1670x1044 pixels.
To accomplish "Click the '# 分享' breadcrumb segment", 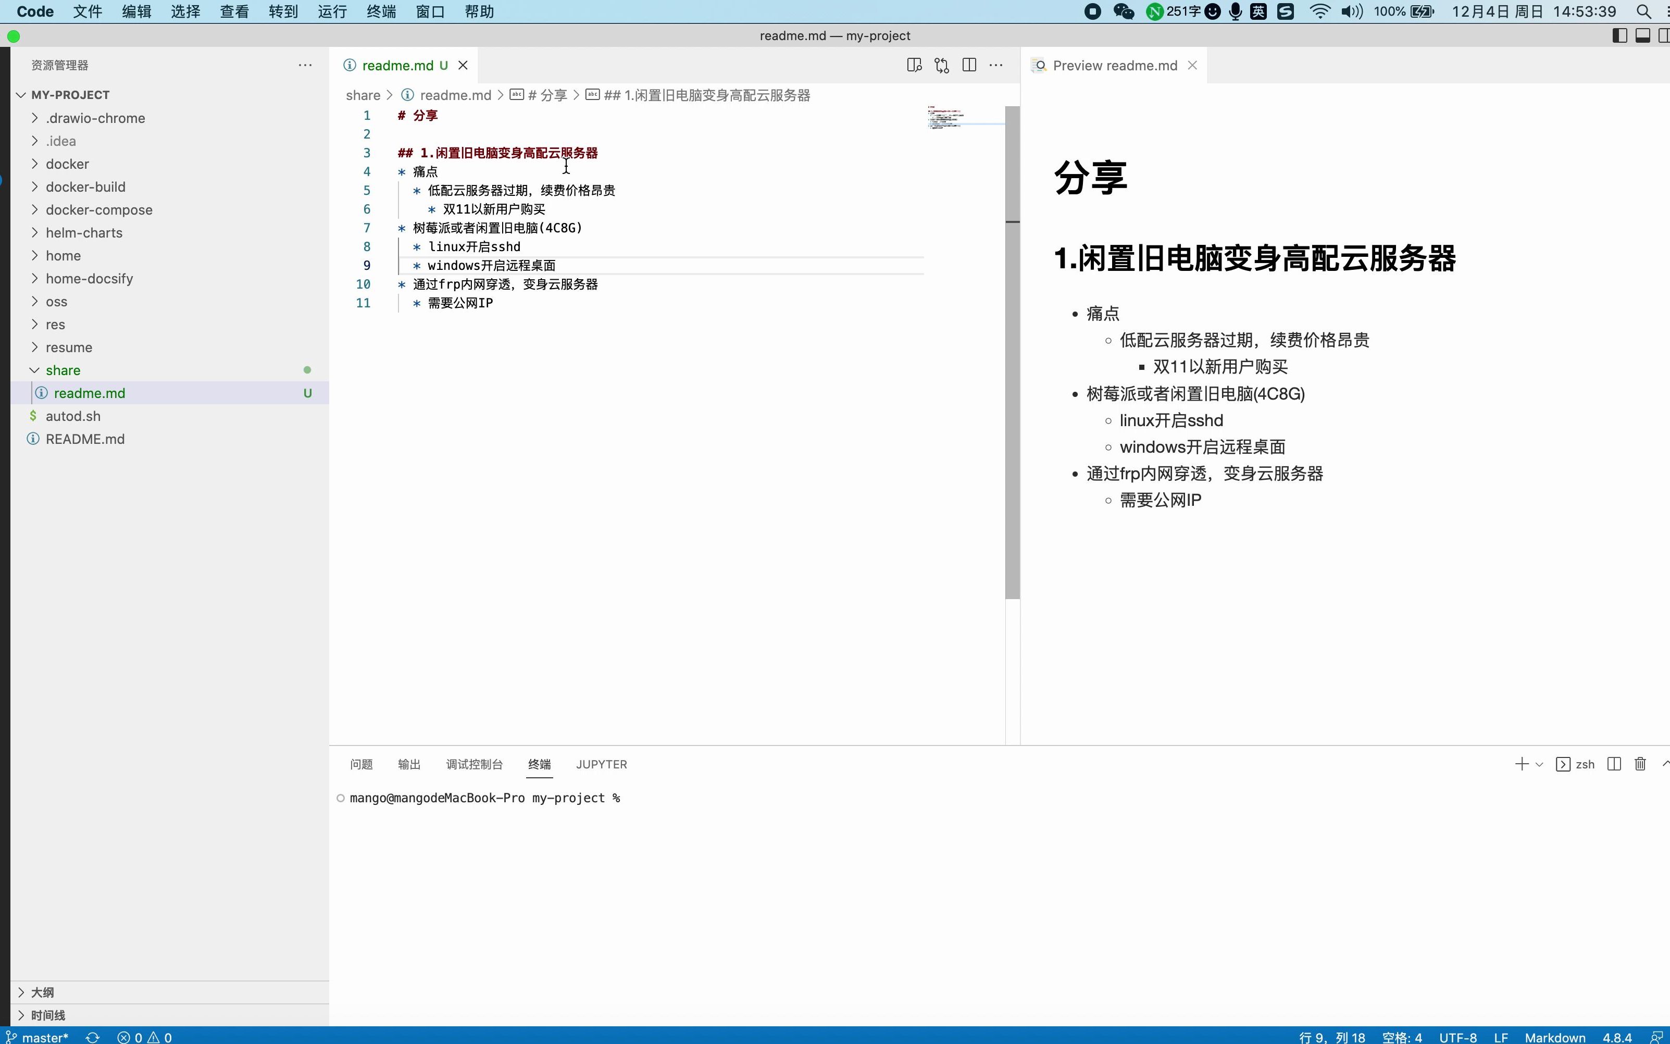I will 539,95.
